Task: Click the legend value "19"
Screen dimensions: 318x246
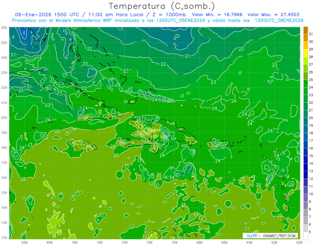Action: click(311, 126)
